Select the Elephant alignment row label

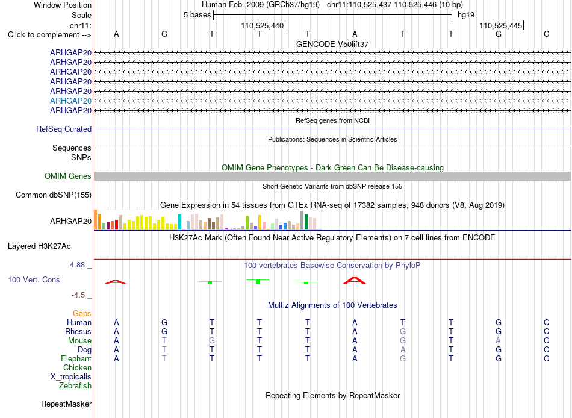[76, 359]
